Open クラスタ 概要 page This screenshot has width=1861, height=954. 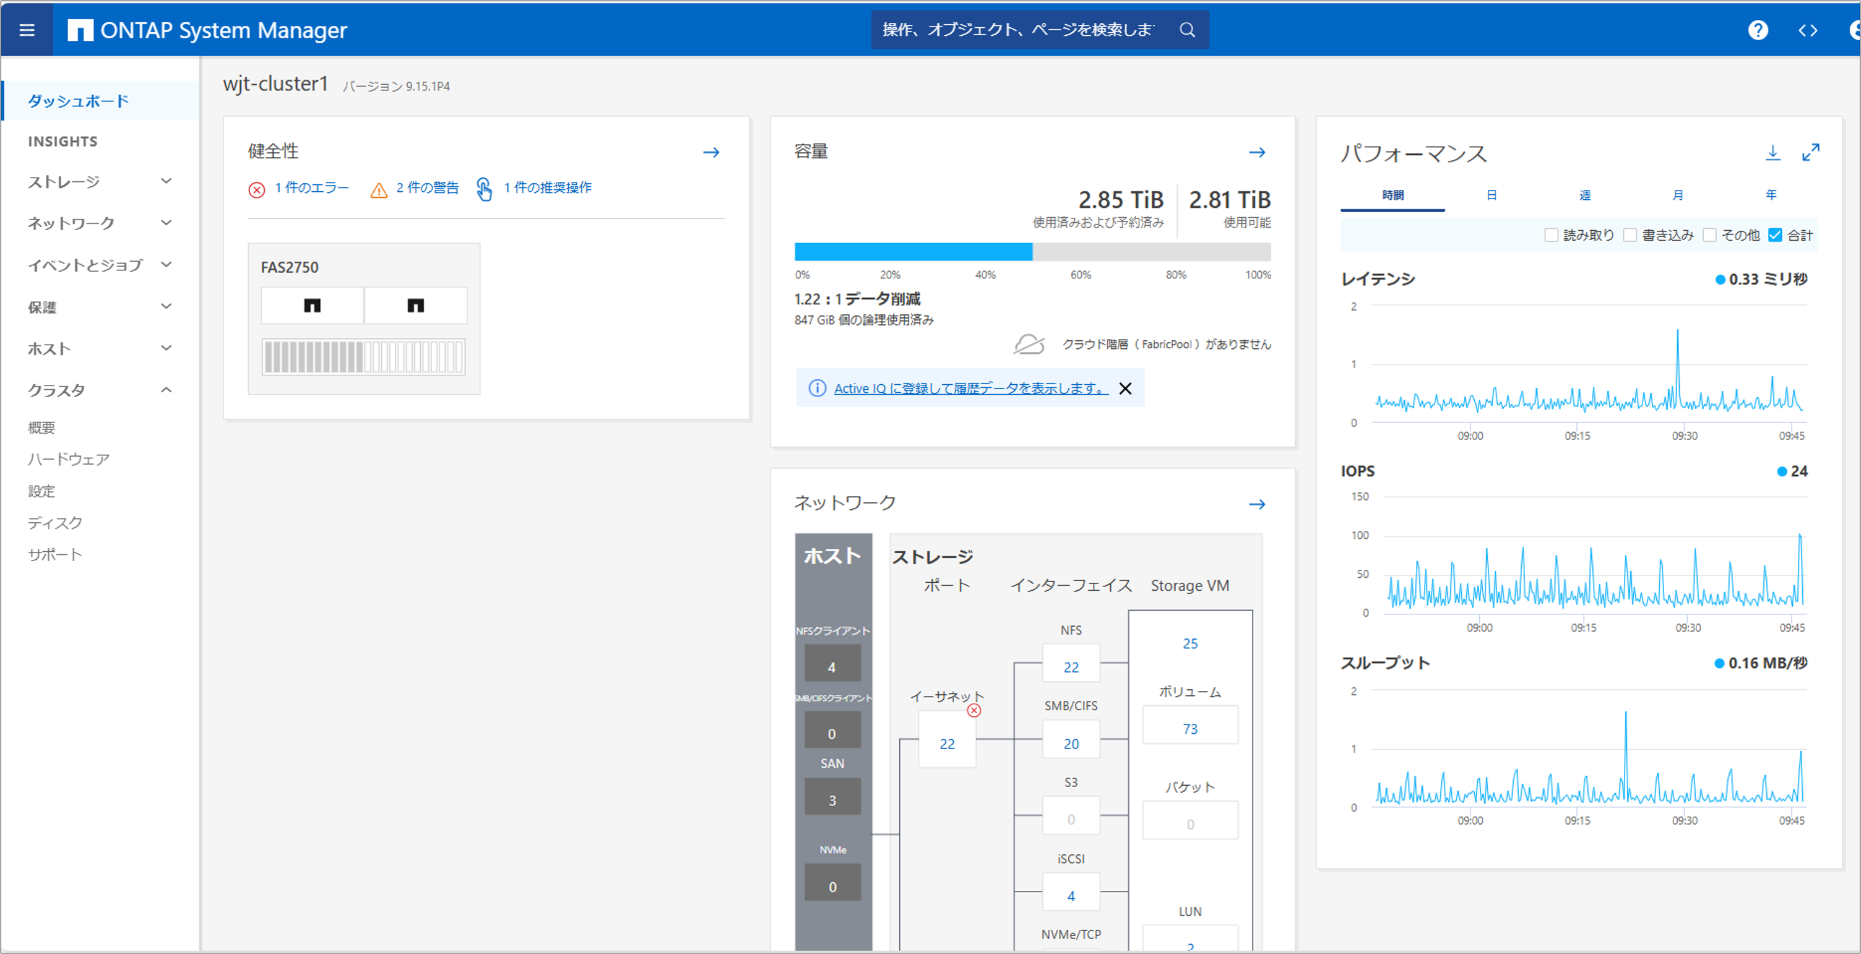click(x=41, y=428)
